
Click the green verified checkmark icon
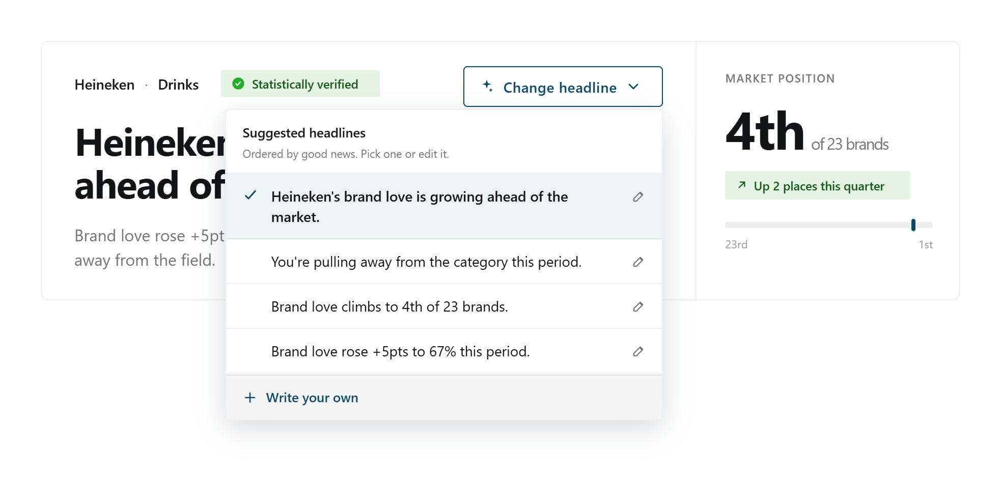[238, 83]
